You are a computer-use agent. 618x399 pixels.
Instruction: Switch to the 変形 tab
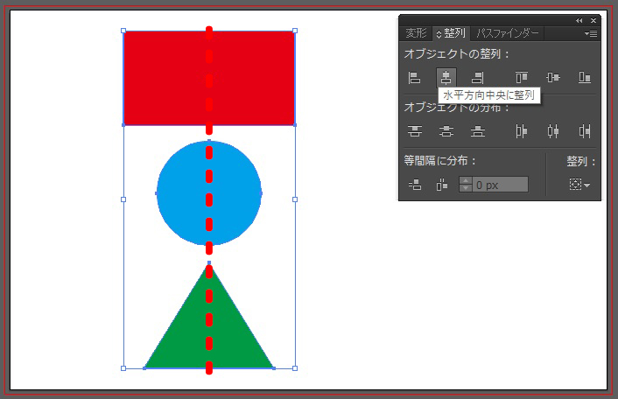pos(417,34)
